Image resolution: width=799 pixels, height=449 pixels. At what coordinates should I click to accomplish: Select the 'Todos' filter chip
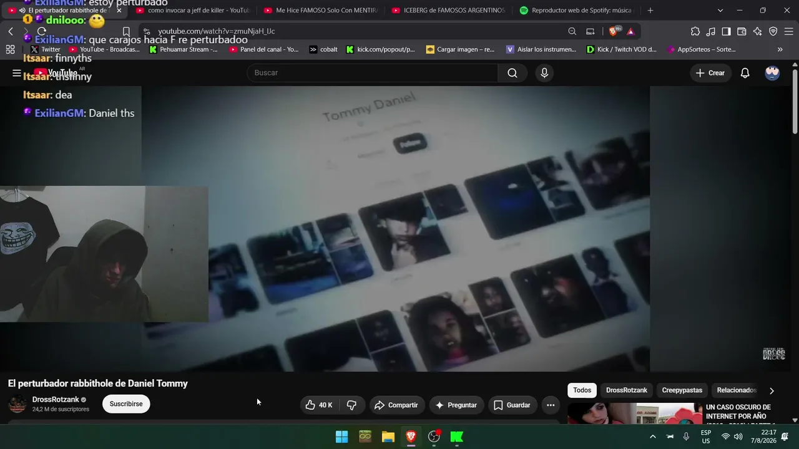coord(582,390)
